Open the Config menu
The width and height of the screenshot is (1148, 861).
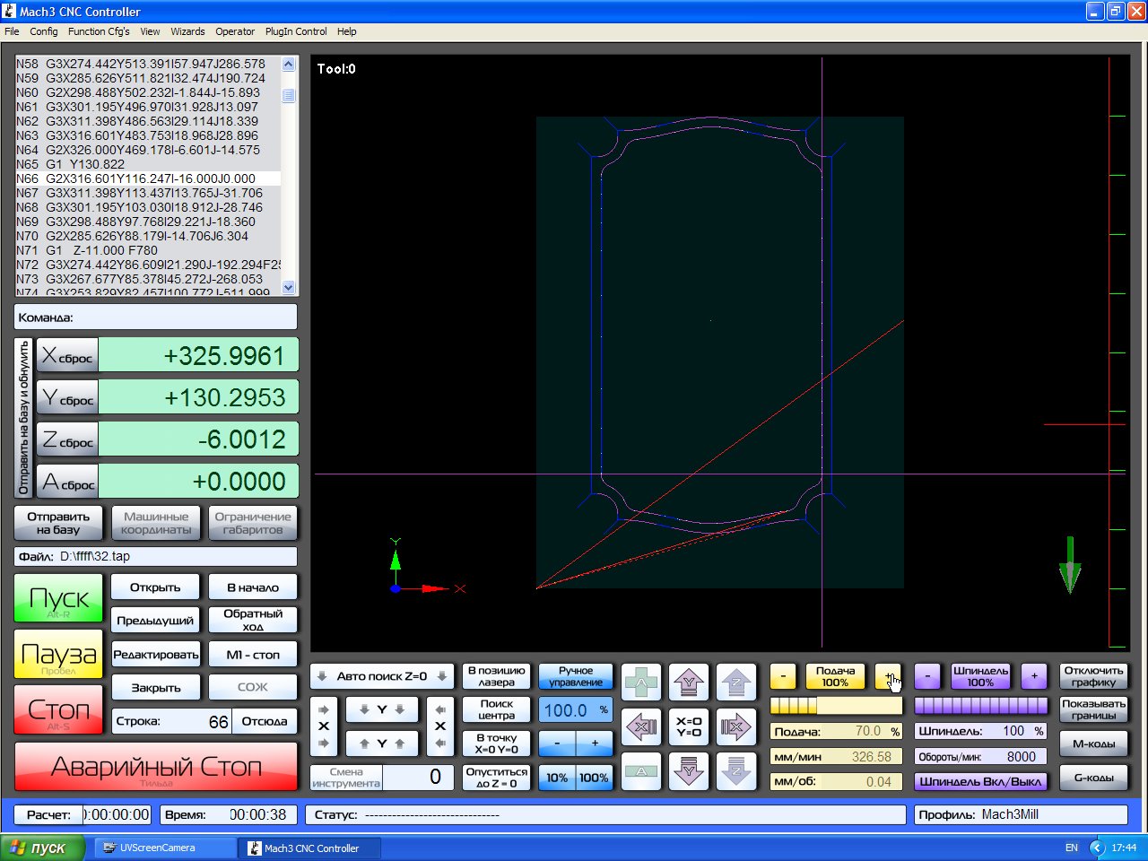tap(43, 31)
